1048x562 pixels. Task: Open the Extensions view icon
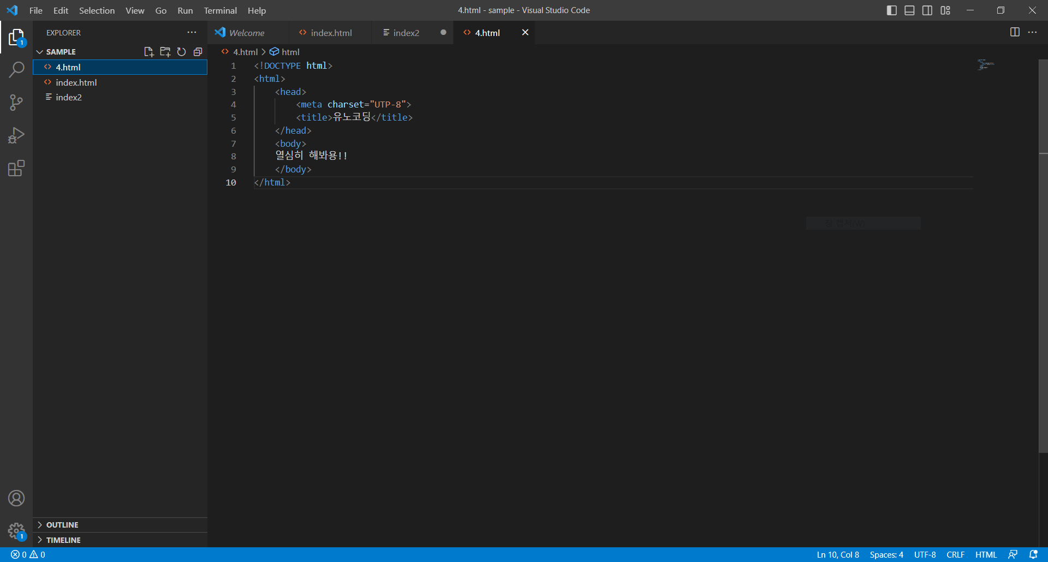point(16,168)
